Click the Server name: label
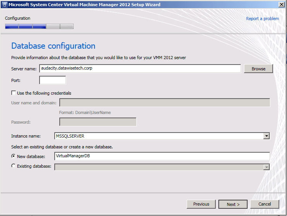 pyautogui.click(x=24, y=69)
